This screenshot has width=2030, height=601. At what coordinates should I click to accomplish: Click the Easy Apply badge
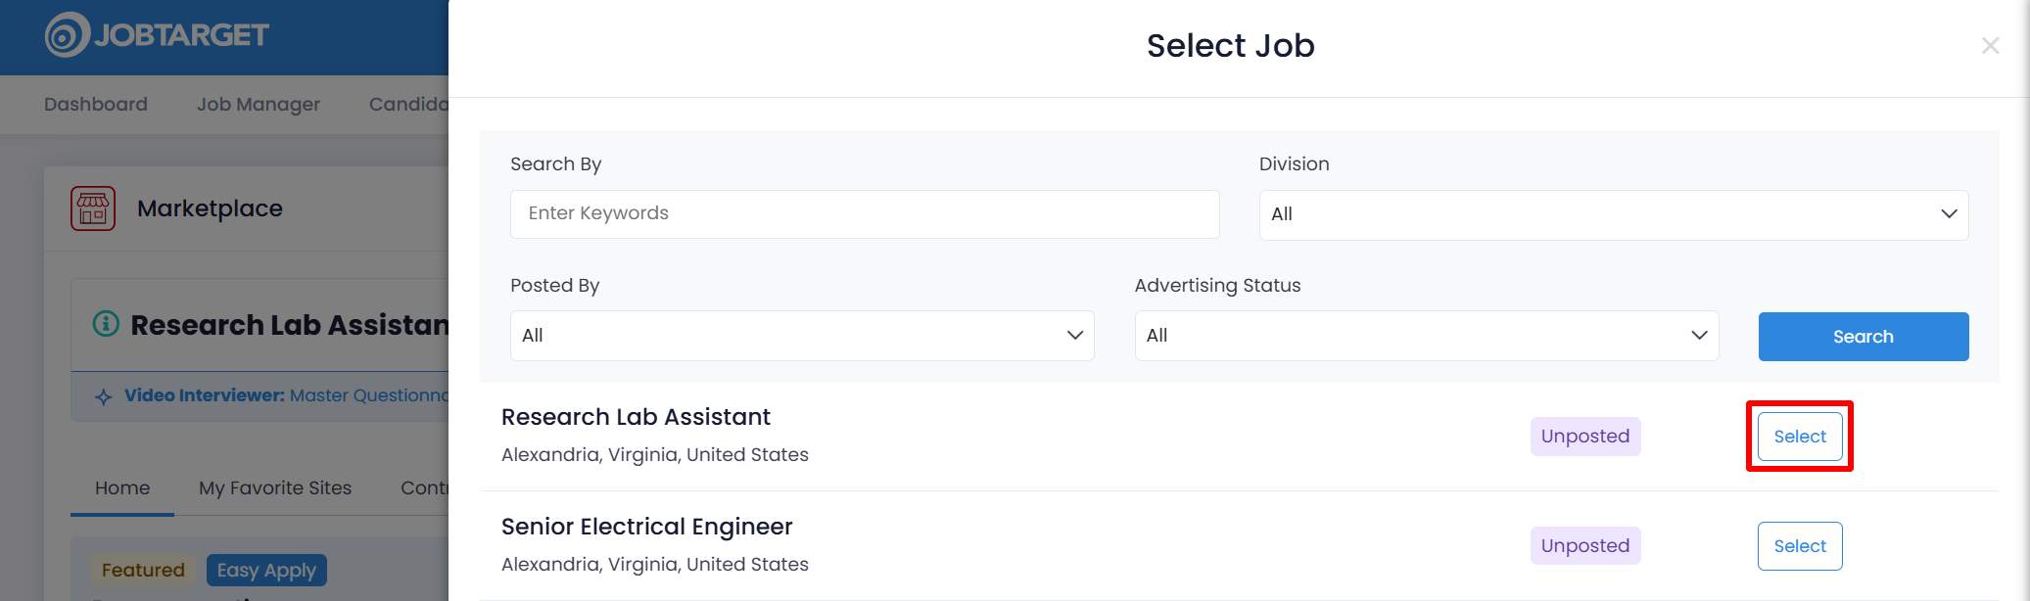tap(266, 571)
